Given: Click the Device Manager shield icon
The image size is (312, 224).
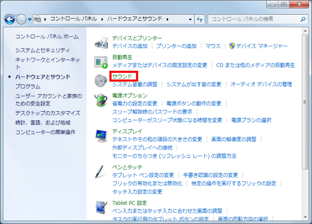Looking at the screenshot, I should (232, 46).
